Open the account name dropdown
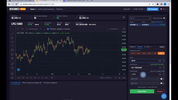 pos(127,9)
